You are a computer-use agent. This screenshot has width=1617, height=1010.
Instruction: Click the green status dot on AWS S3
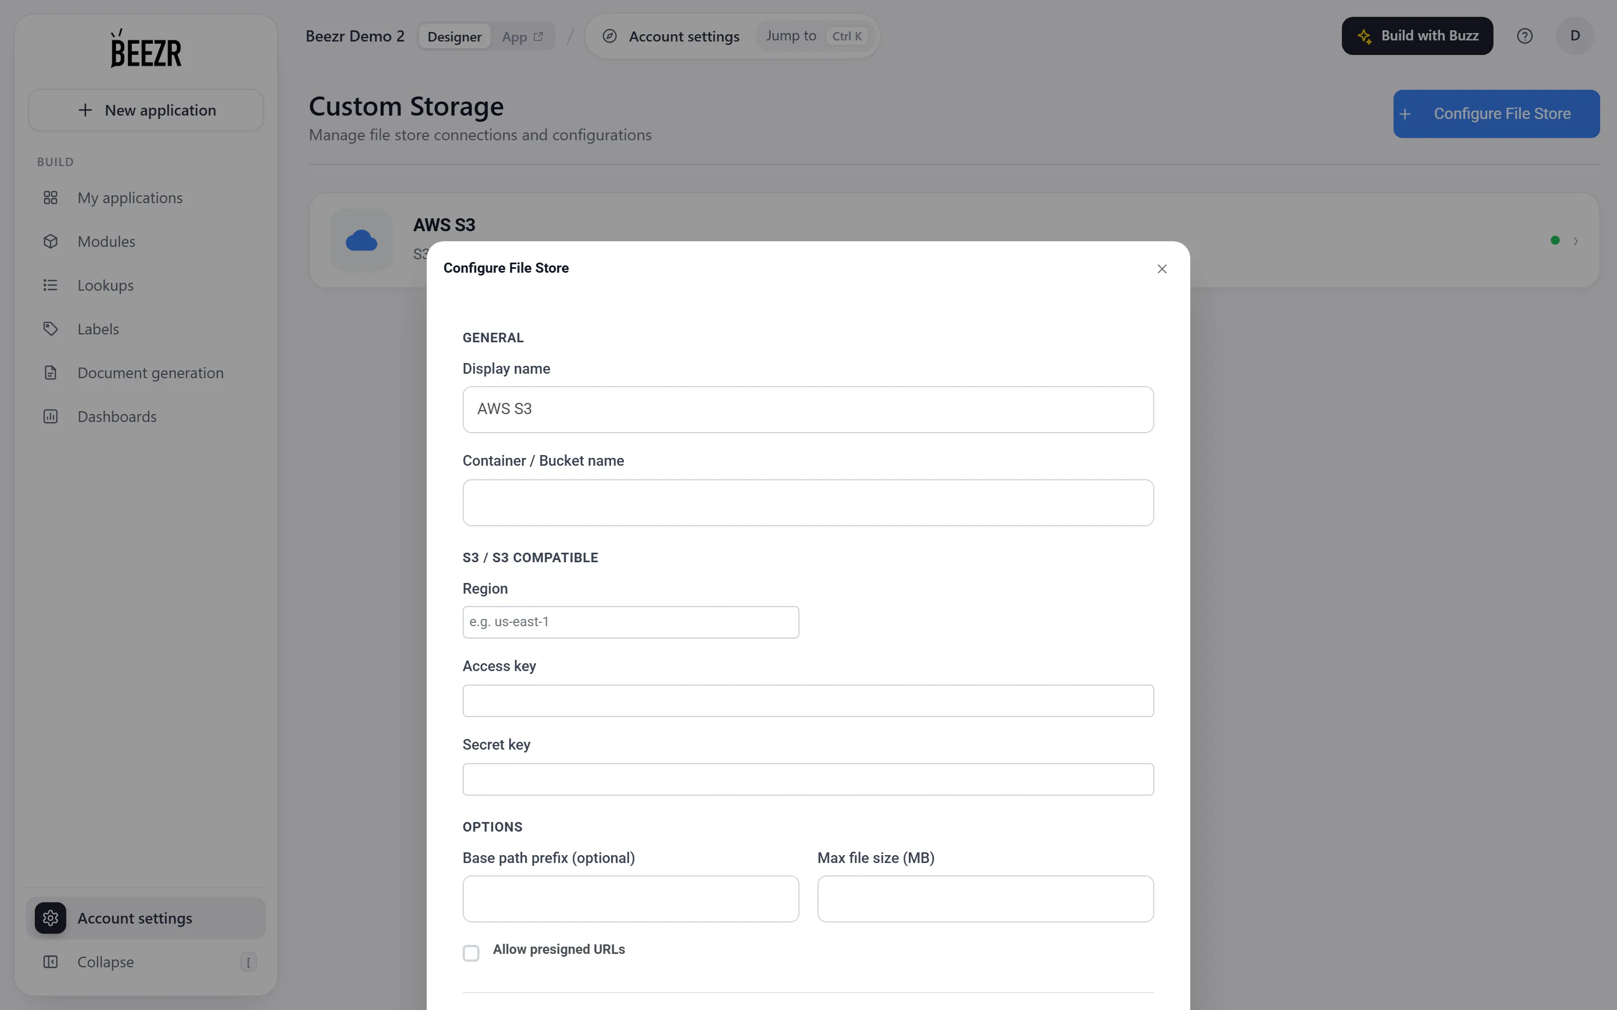pos(1555,241)
